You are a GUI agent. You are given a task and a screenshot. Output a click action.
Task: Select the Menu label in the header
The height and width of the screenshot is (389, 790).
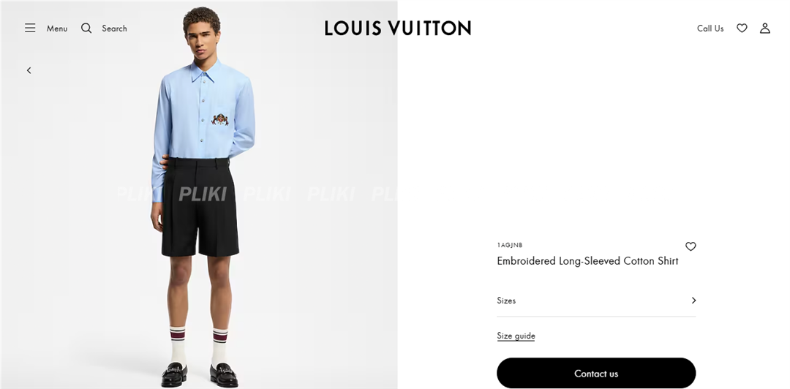57,29
